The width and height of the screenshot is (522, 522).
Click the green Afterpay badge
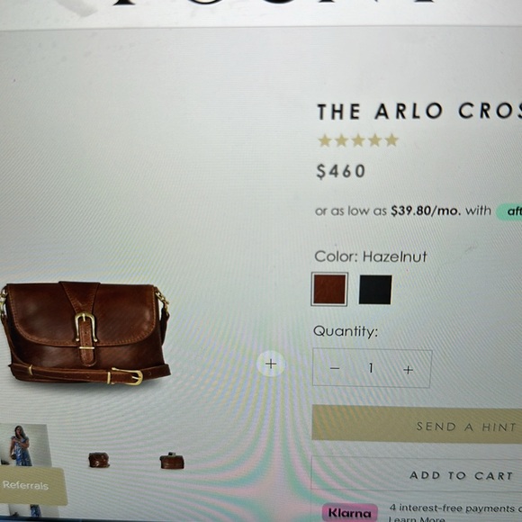[509, 211]
